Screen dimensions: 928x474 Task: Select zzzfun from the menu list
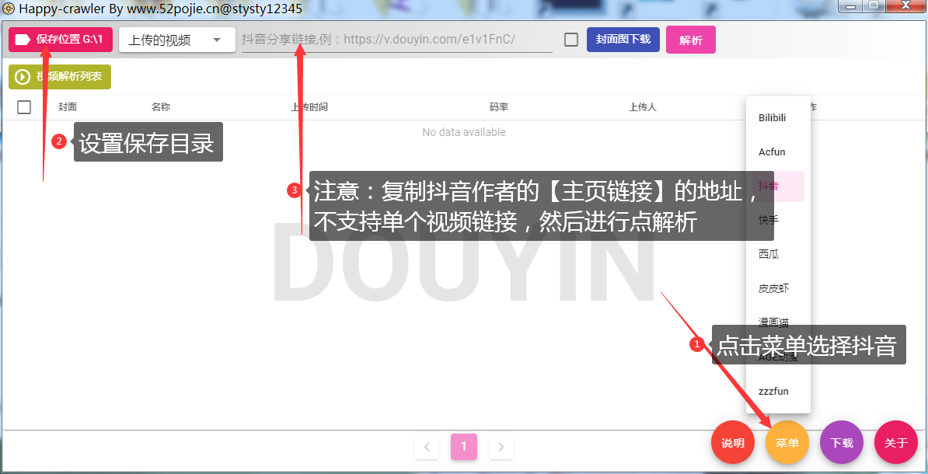click(x=778, y=391)
